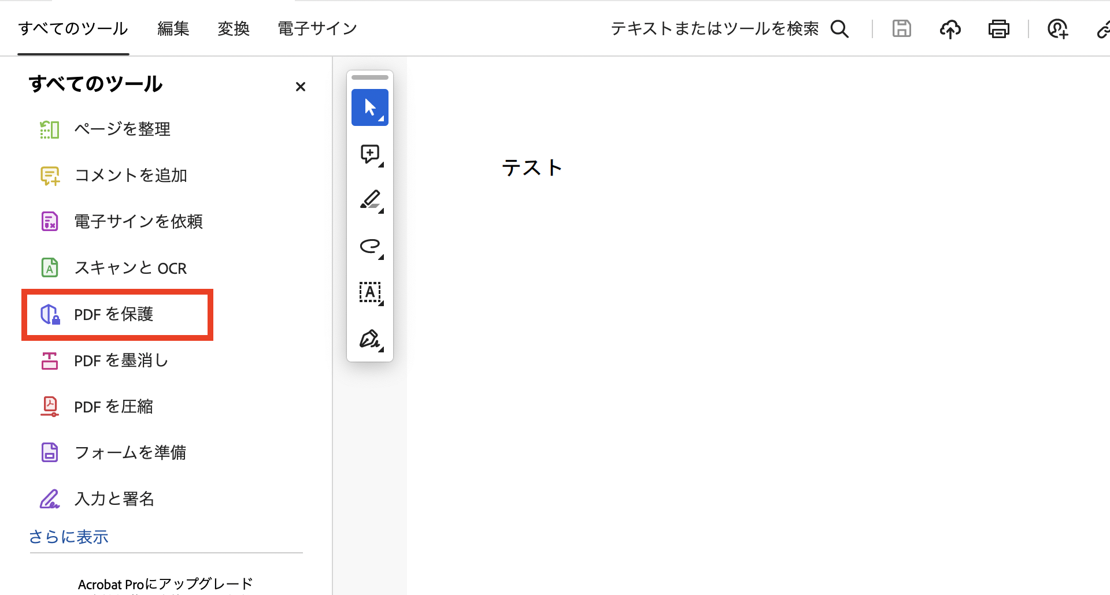Click the get link icon

(1105, 29)
